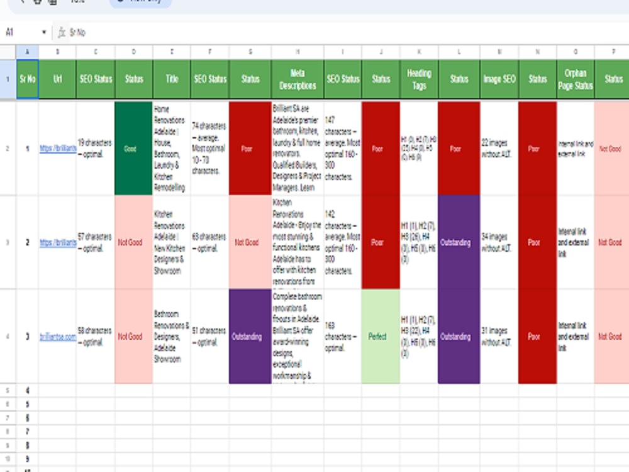Open the brilliantsa.com link in Sr No 3 row
The width and height of the screenshot is (629, 472).
[x=58, y=337]
